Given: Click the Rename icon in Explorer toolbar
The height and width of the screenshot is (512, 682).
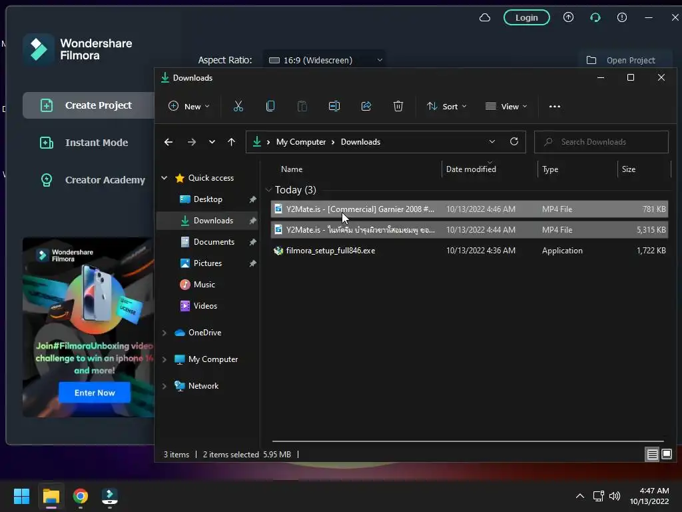Looking at the screenshot, I should pyautogui.click(x=334, y=106).
